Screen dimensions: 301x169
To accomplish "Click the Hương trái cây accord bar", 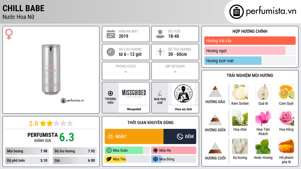I will click(x=250, y=40).
